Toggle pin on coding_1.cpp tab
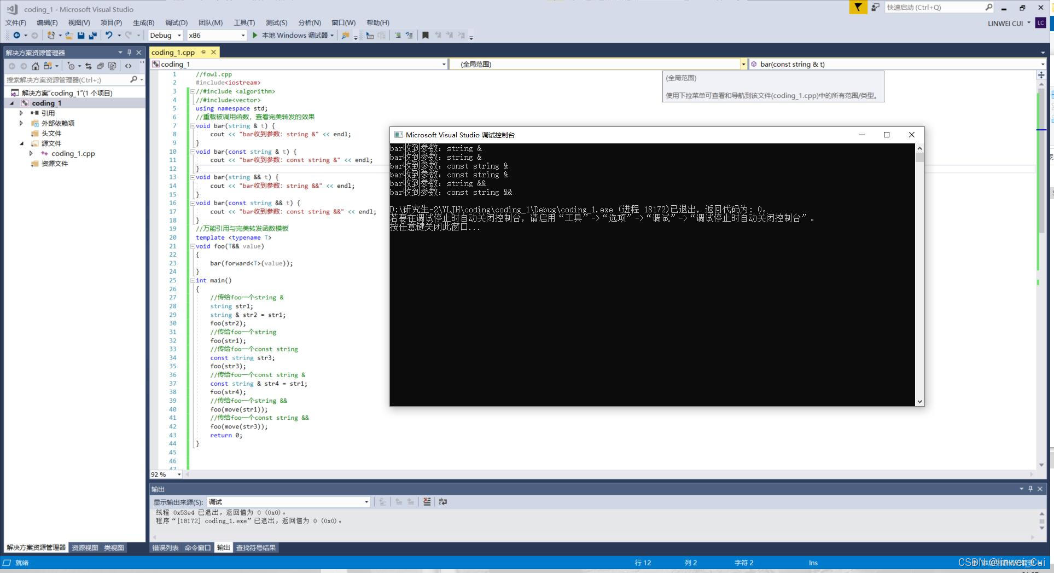This screenshot has width=1054, height=573. coord(203,52)
